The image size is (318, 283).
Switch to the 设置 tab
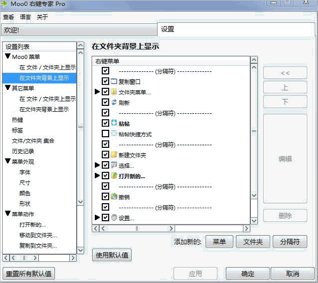pyautogui.click(x=237, y=29)
